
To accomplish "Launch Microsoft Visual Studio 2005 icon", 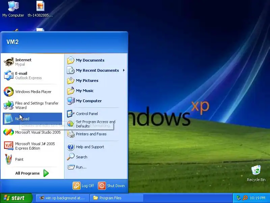I will tap(9, 132).
